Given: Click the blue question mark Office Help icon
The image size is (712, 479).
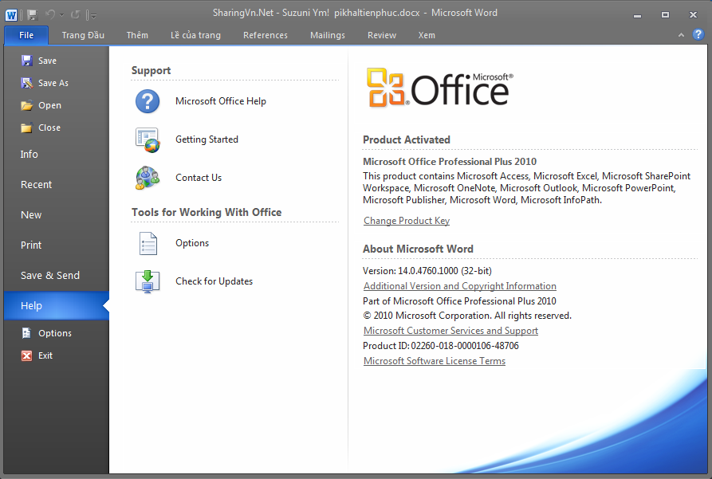Looking at the screenshot, I should [148, 101].
